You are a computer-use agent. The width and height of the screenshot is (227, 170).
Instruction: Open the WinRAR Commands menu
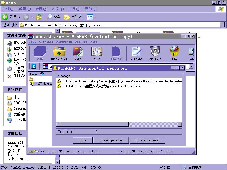coord(46,42)
